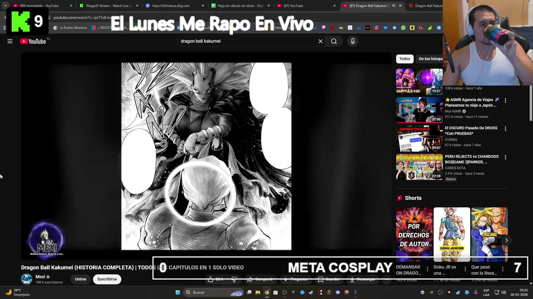Click the YouTube logo to go home

(x=33, y=41)
